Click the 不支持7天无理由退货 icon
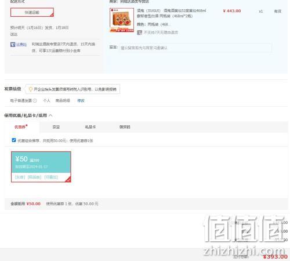 point(139,32)
